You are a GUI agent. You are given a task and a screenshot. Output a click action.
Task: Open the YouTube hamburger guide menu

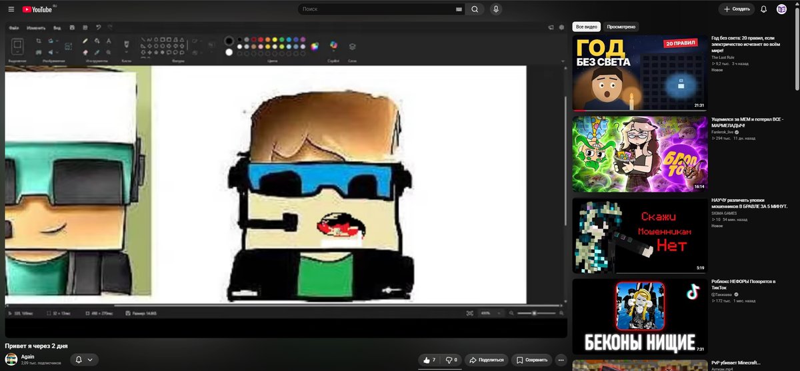[11, 9]
